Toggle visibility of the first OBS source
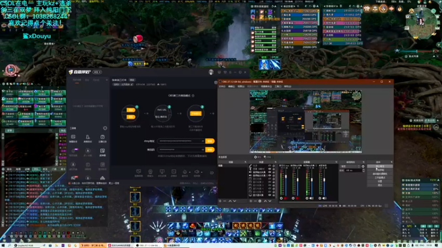 (x=270, y=166)
